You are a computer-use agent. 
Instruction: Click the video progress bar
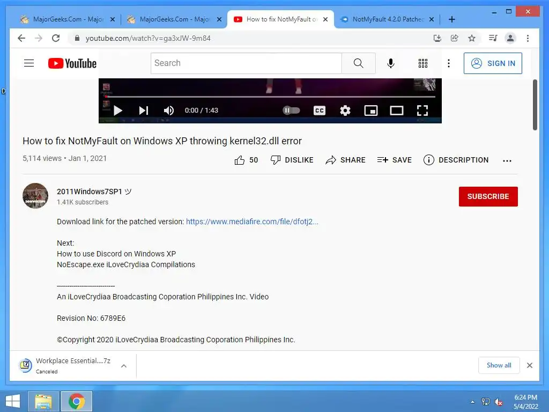(x=270, y=97)
